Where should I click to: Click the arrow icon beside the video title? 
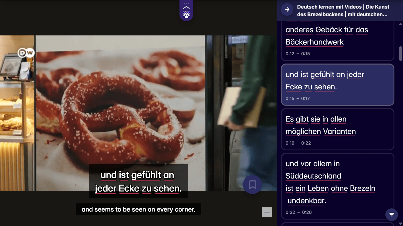287,10
